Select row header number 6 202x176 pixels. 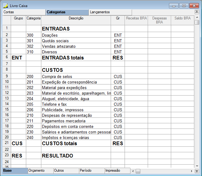pyautogui.click(x=6, y=57)
